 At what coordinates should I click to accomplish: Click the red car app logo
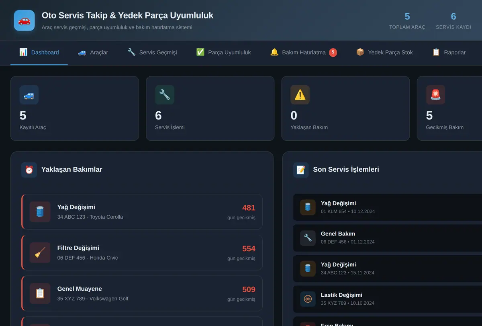[x=24, y=21]
